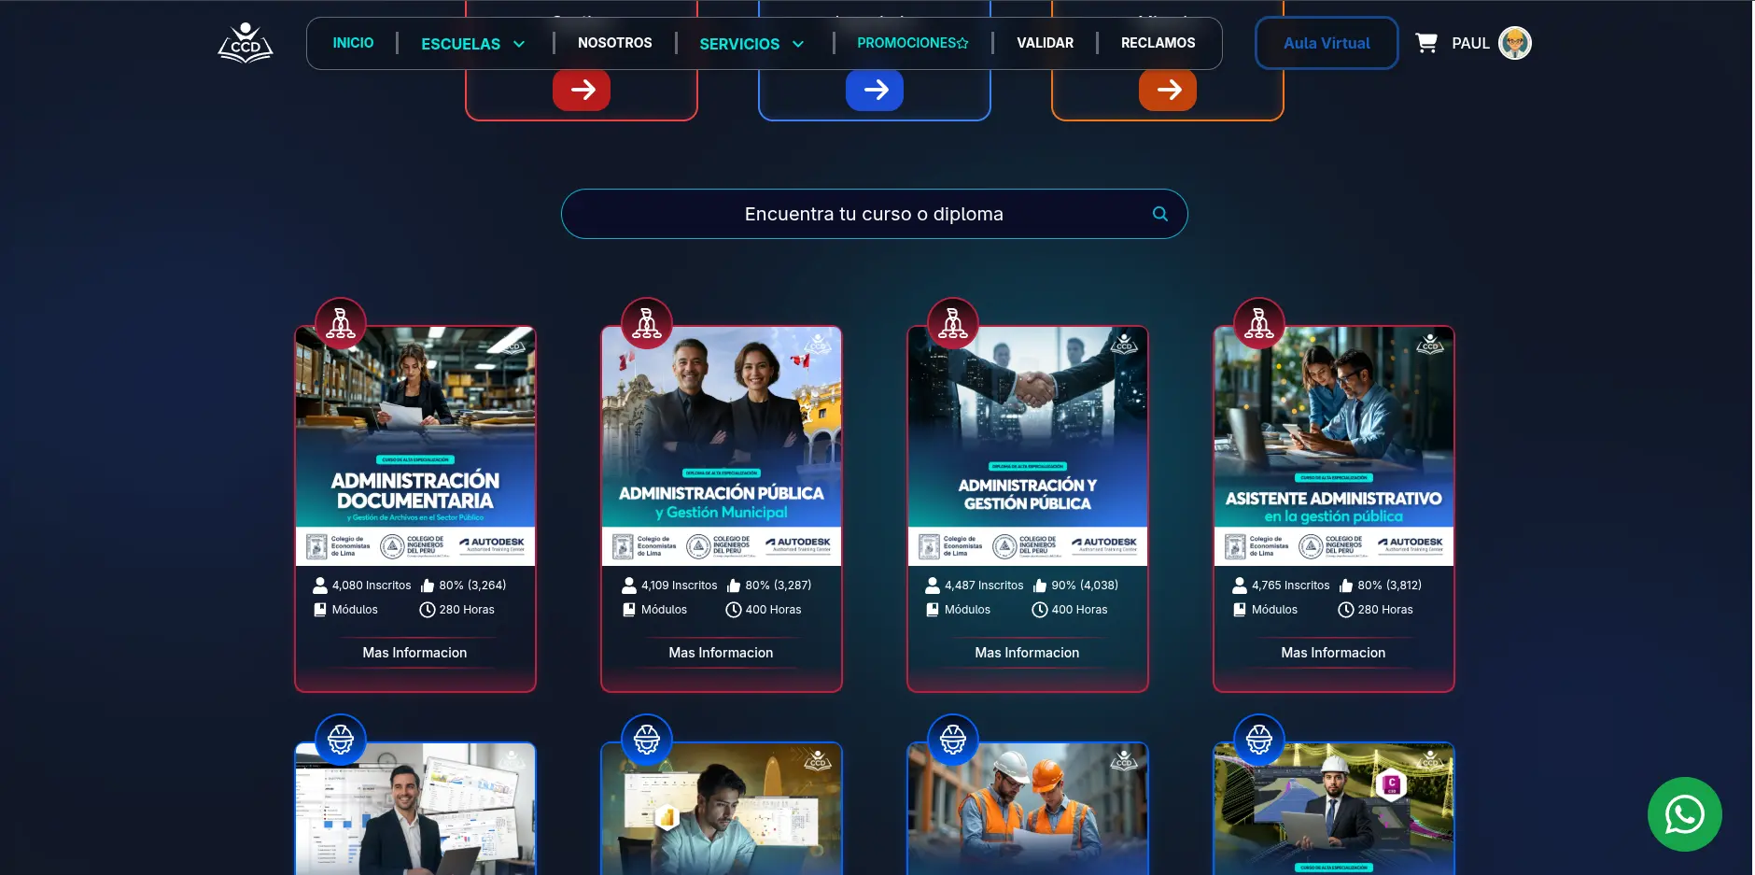Click the person icon by 4,765 Inscritos
Image resolution: width=1755 pixels, height=875 pixels.
(1240, 586)
